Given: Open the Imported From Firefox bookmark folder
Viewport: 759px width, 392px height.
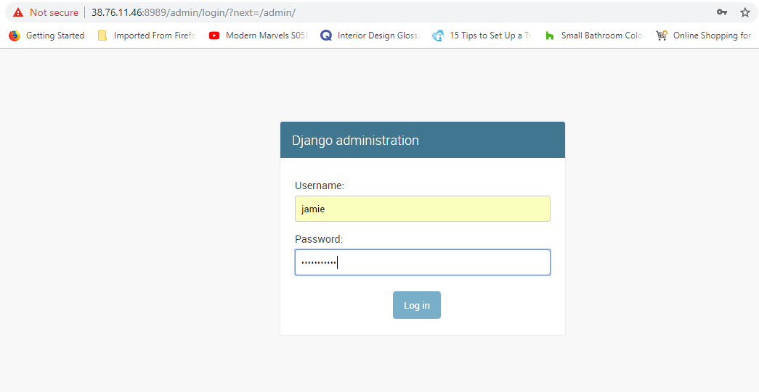Looking at the screenshot, I should click(147, 36).
